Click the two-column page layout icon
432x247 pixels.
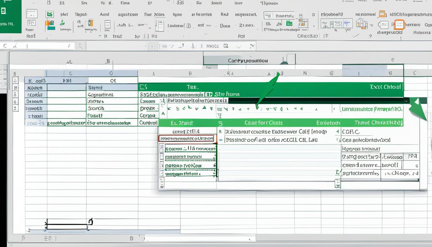click(160, 26)
